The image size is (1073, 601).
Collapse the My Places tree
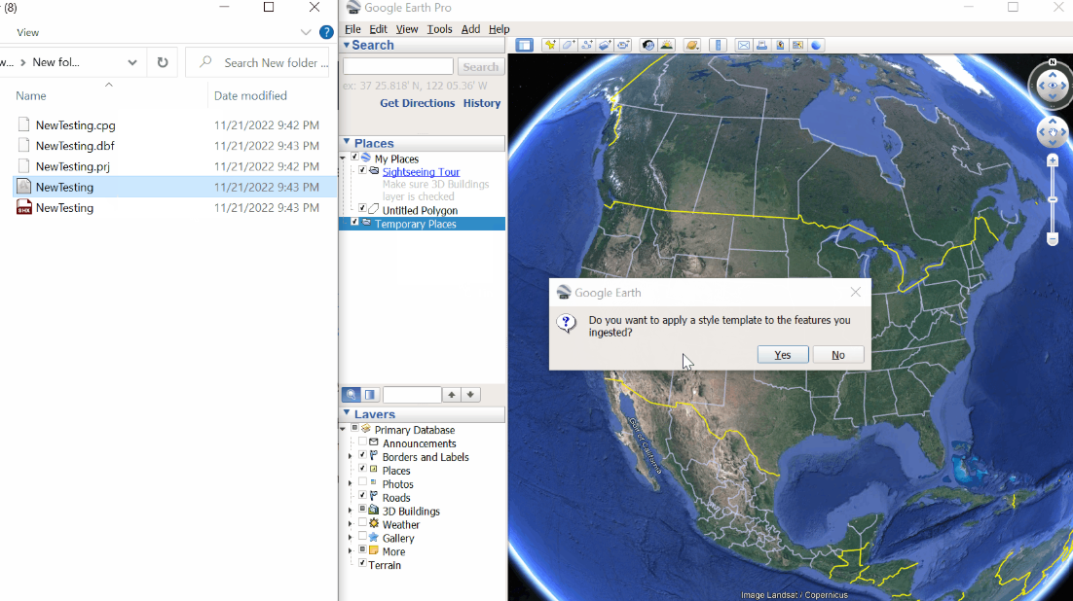point(343,158)
